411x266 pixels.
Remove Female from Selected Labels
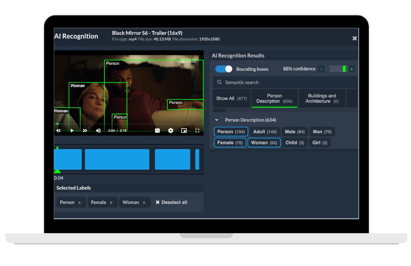coord(111,203)
